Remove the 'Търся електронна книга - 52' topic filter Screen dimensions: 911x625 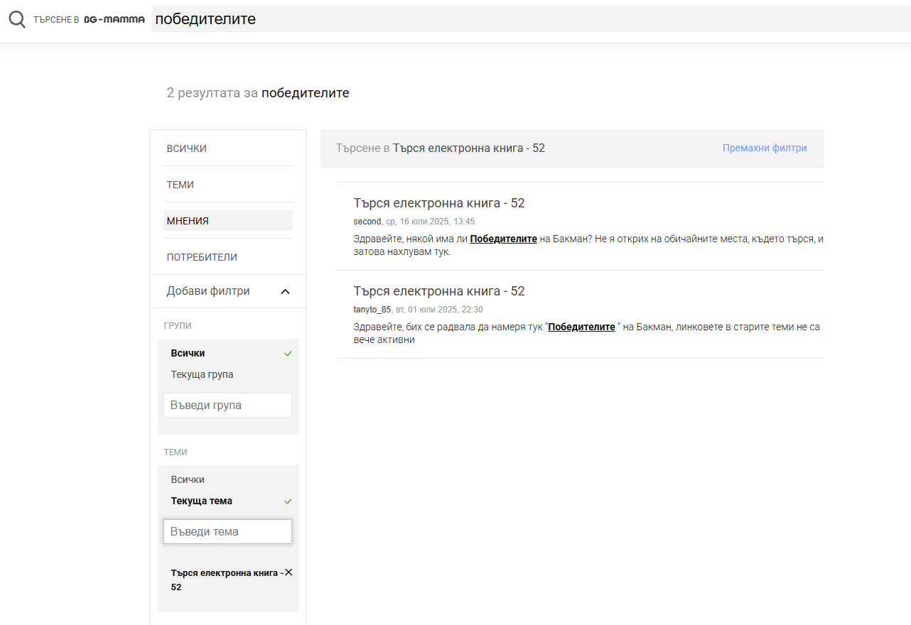(x=289, y=572)
